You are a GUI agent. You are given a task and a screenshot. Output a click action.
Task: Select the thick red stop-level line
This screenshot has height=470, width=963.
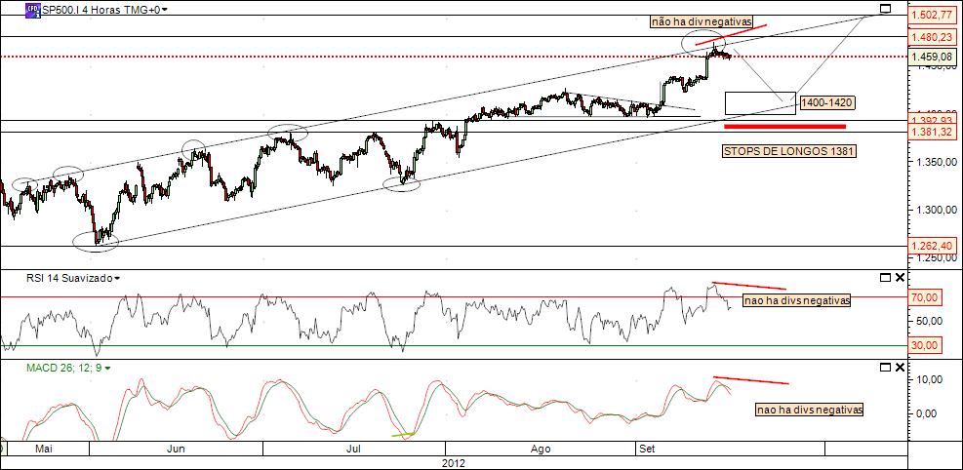click(x=784, y=127)
